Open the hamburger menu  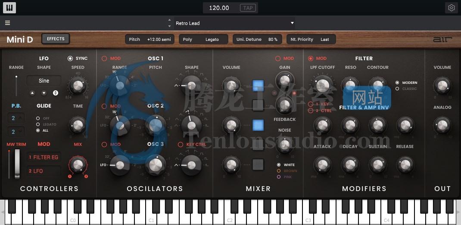click(8, 23)
